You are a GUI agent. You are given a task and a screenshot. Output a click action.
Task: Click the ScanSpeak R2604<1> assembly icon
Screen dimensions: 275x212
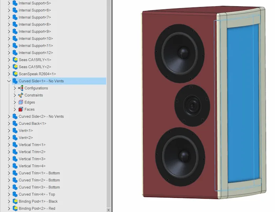[x=15, y=74]
